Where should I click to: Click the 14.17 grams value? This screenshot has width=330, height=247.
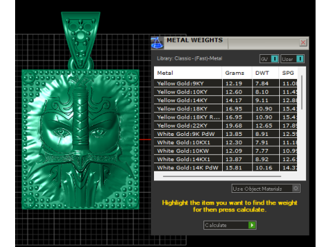[x=234, y=100]
